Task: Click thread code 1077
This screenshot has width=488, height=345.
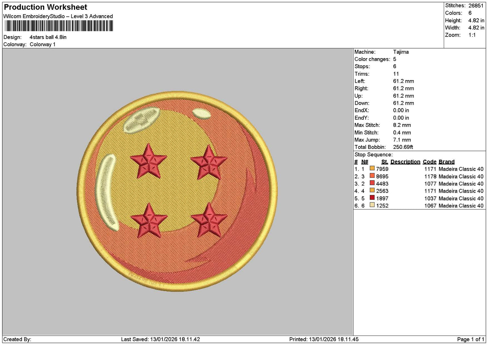Action: pos(430,184)
